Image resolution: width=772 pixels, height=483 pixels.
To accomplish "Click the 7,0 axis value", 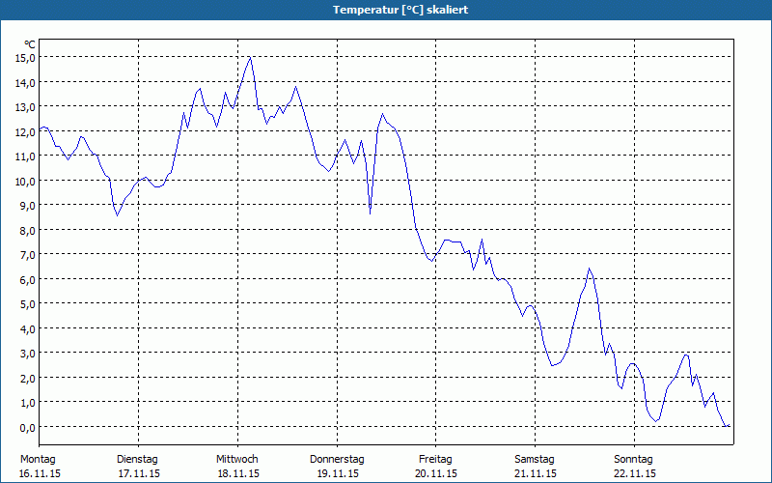I will point(29,255).
